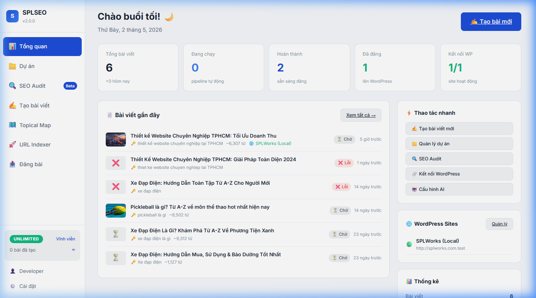Screen dimensions: 536x298
Task: Click keyword text 'pickleball là gì'
Action: click(x=151, y=215)
